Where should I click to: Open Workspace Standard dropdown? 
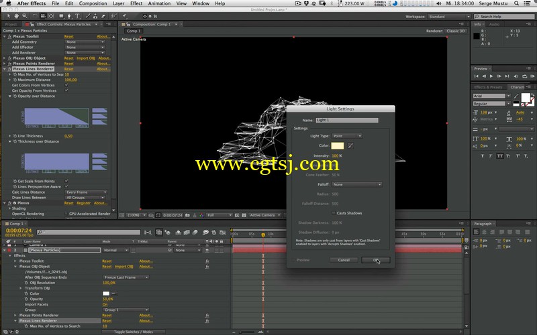point(449,17)
